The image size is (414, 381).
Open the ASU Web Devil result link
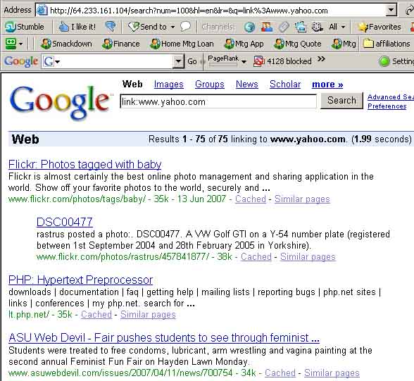pyautogui.click(x=163, y=338)
